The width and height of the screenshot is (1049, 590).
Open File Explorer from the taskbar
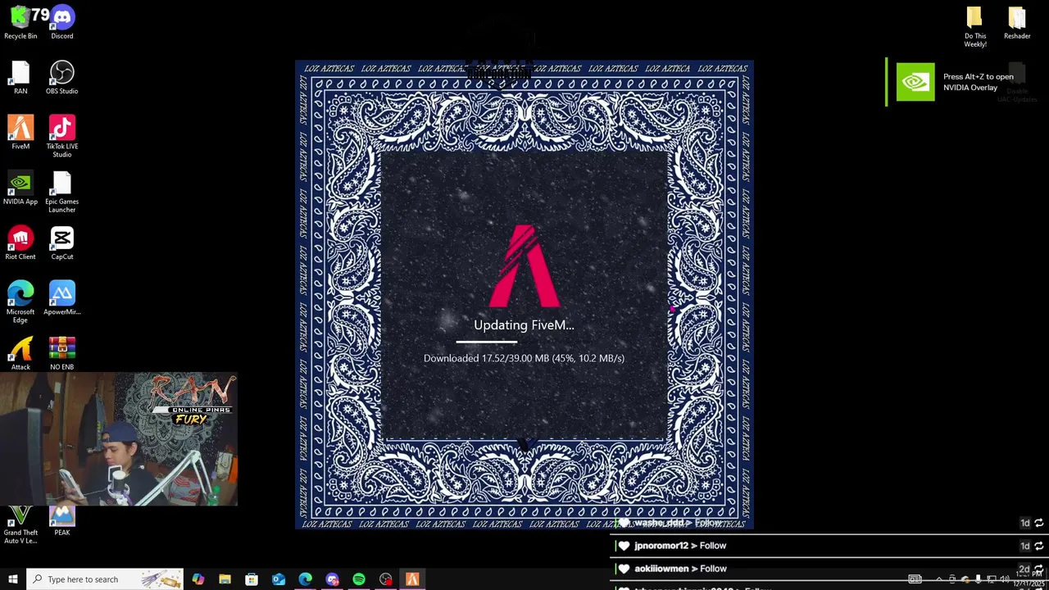[x=225, y=579]
